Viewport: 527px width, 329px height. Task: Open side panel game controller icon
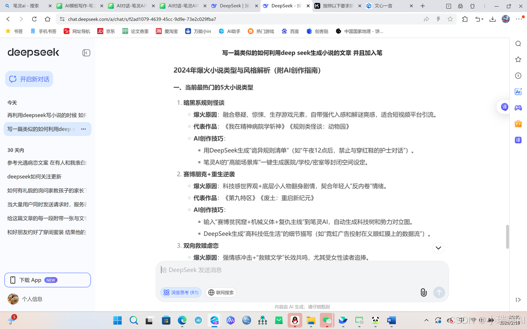tap(518, 108)
